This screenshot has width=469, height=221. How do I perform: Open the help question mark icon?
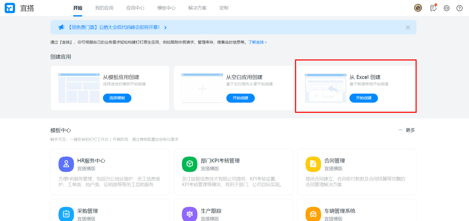pos(459,8)
